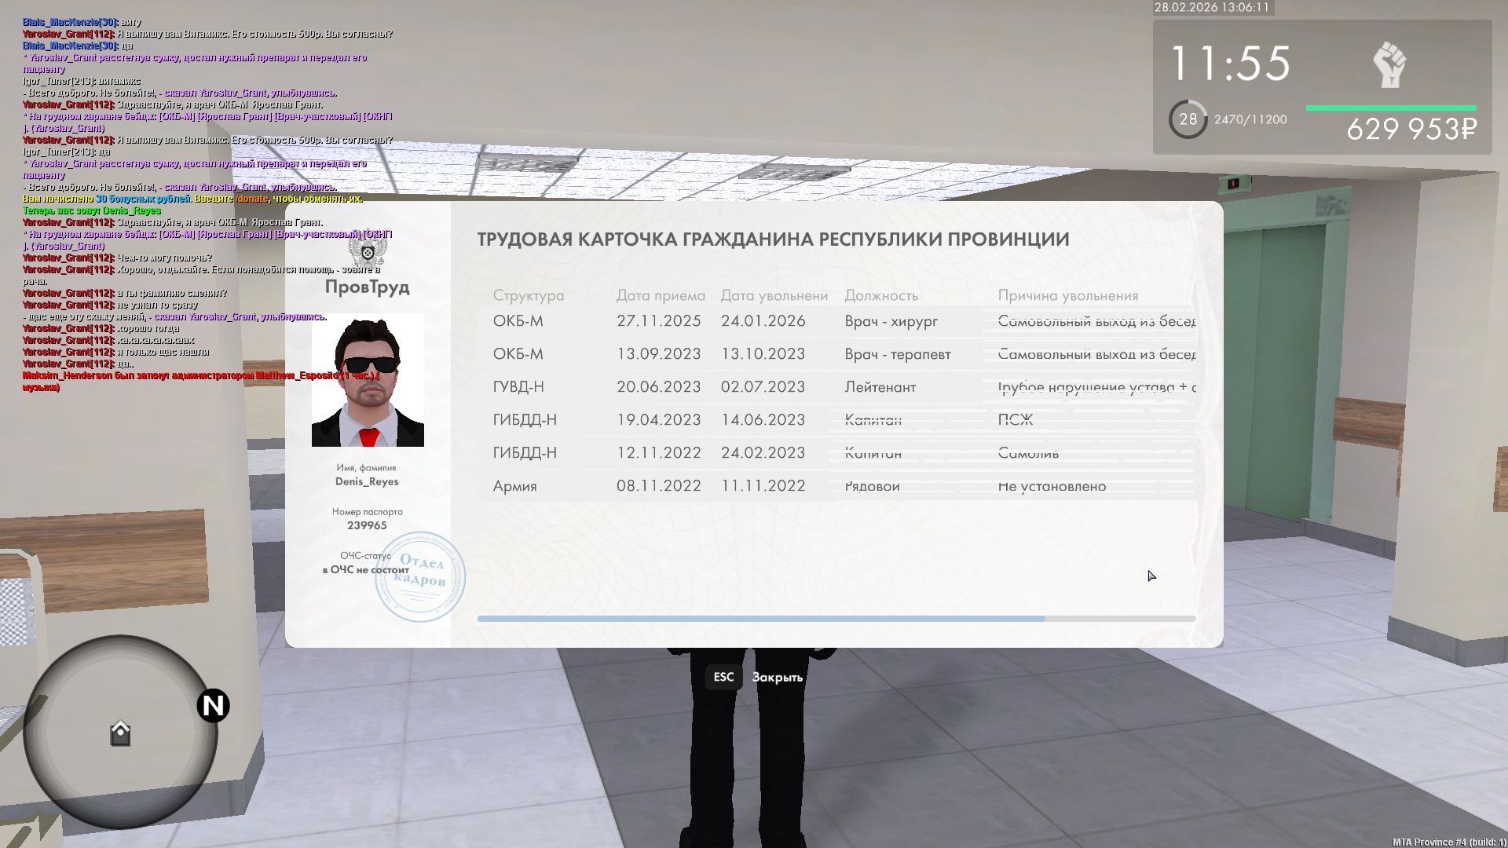Click the raised fist icon in HUD
Viewport: 1508px width, 848px height.
tap(1389, 64)
